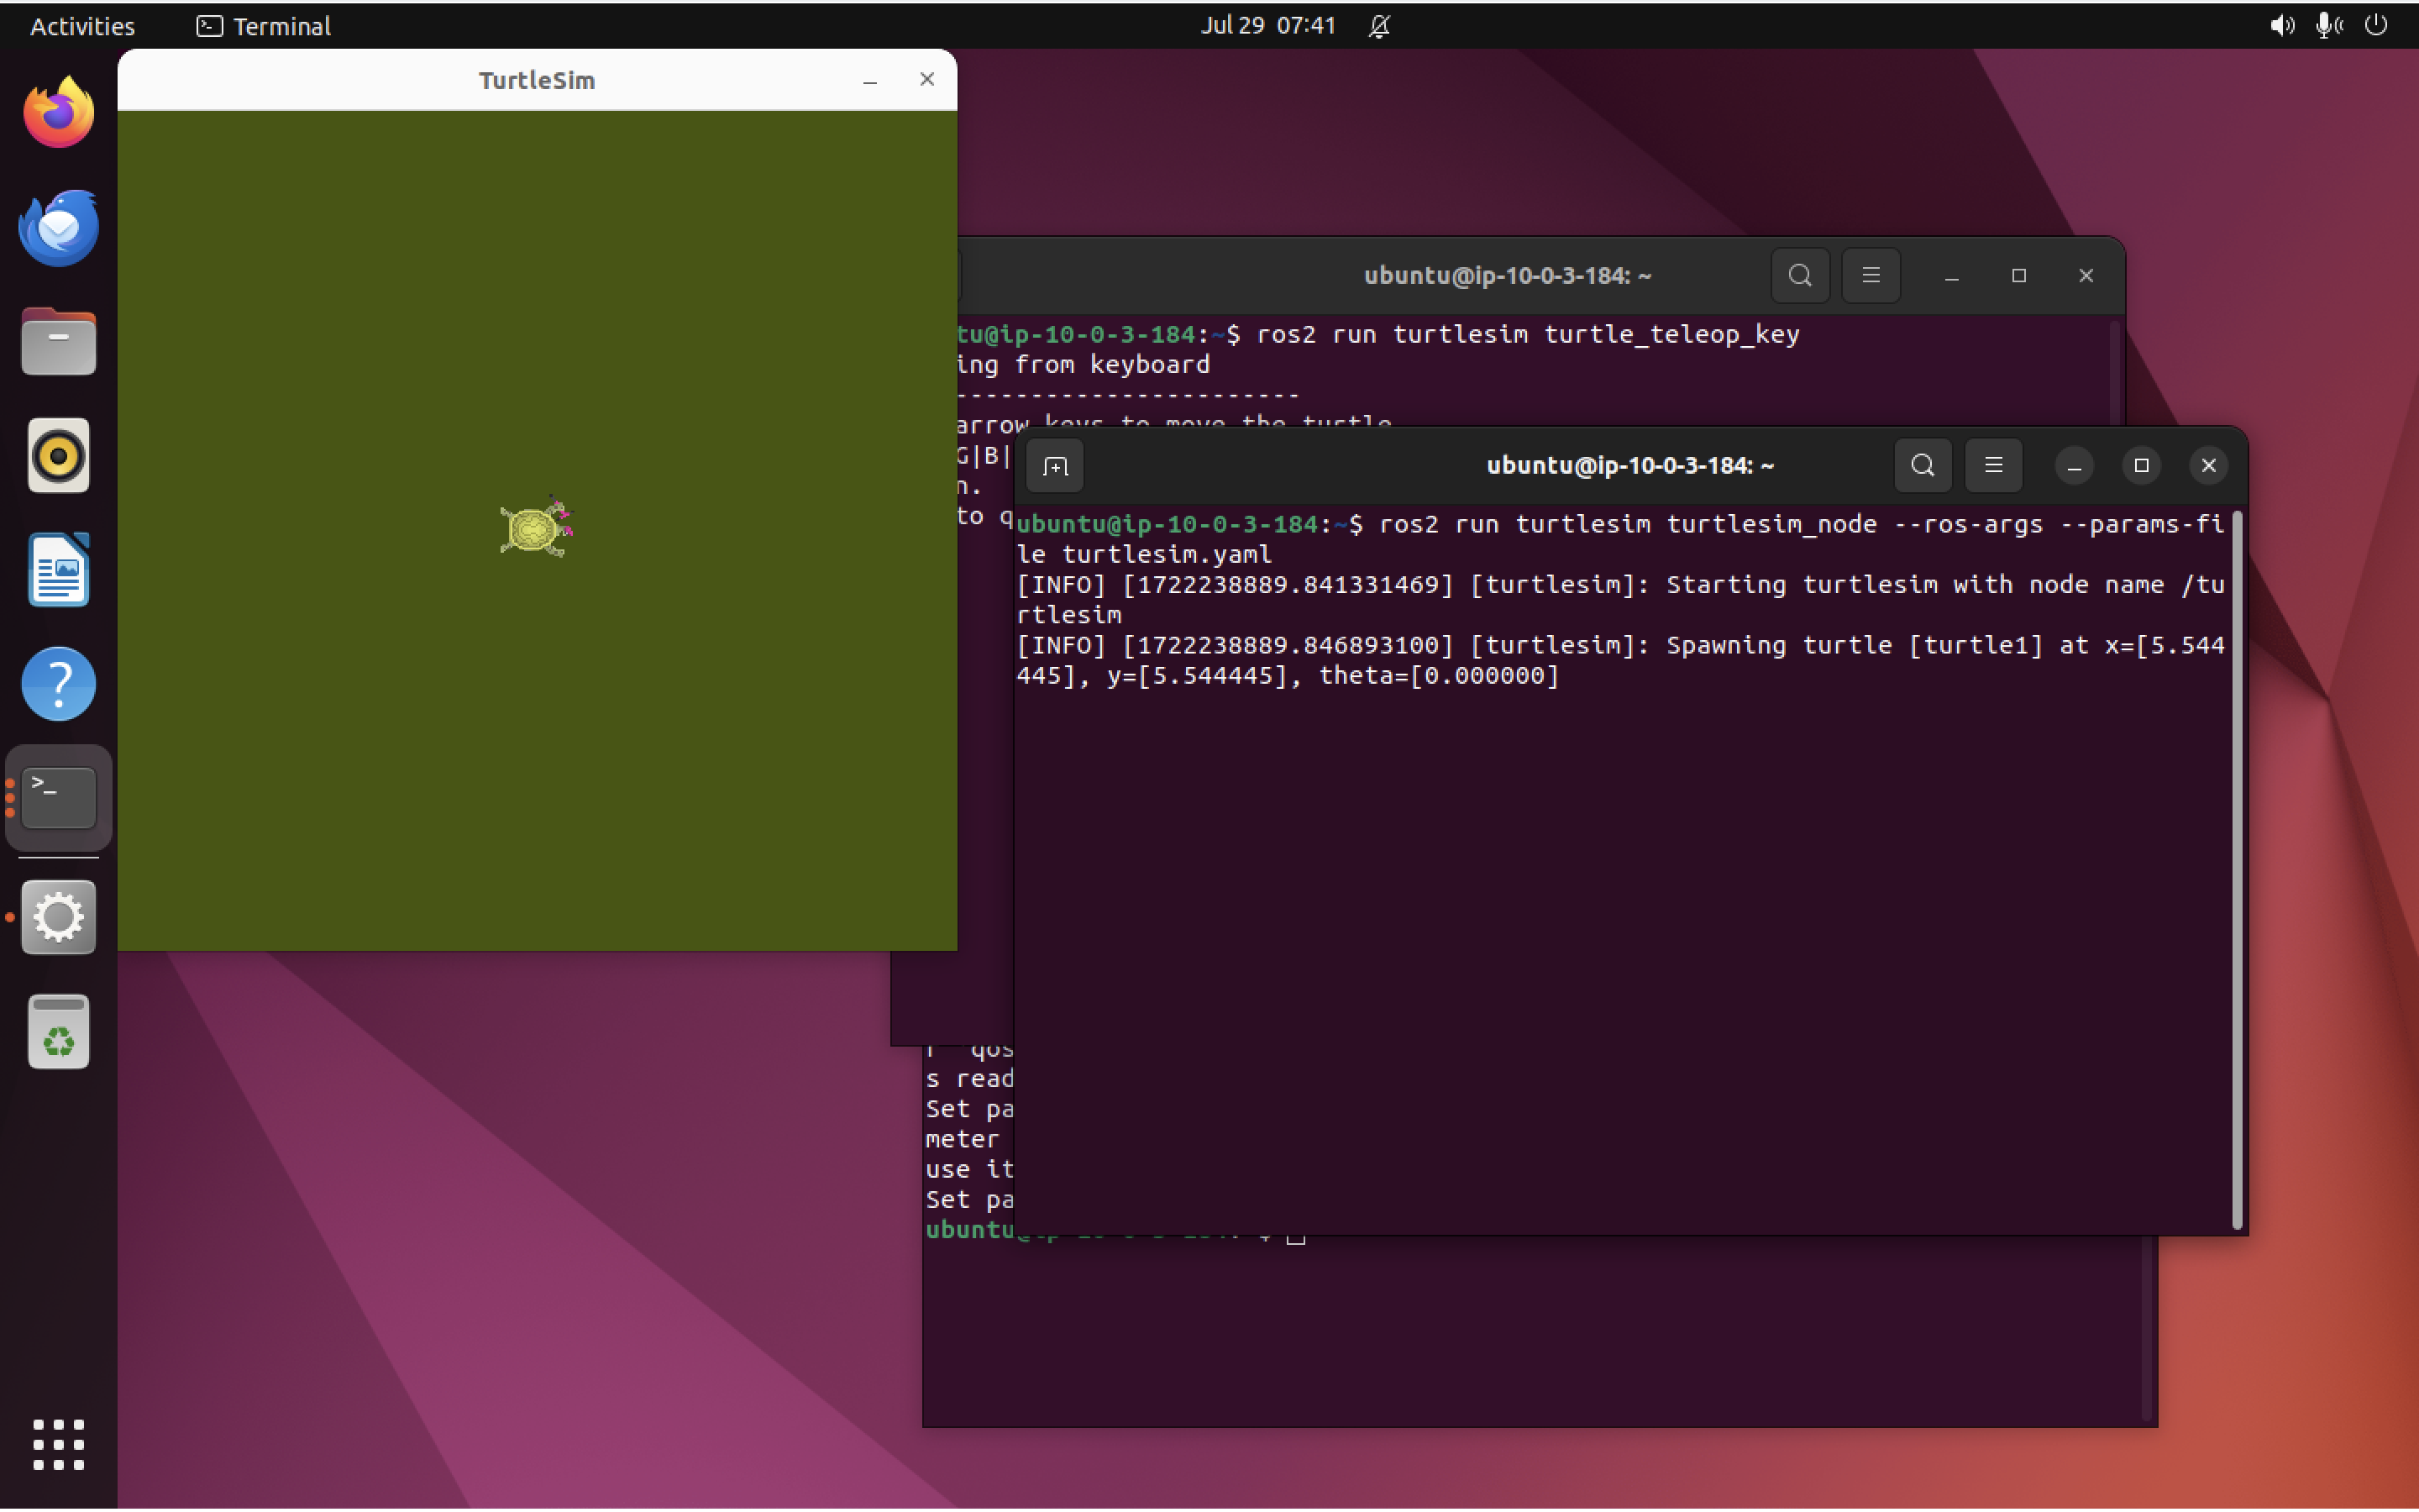Launch Rhythmbox music player

point(58,456)
